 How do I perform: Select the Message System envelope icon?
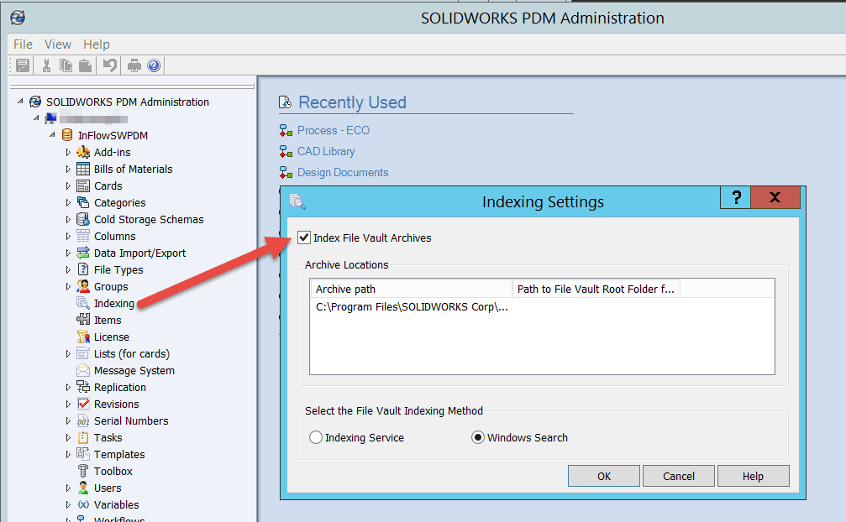pyautogui.click(x=83, y=370)
